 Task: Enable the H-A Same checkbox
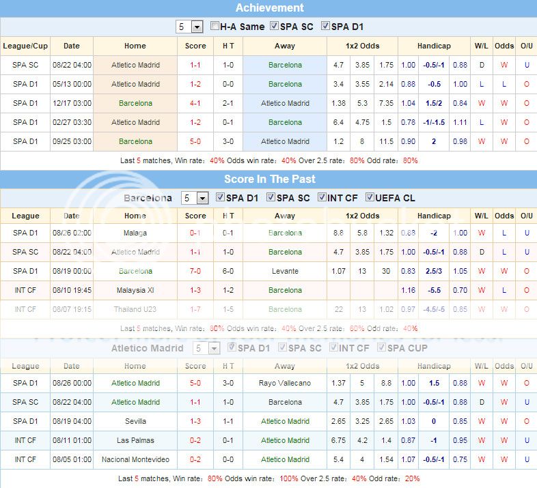click(215, 27)
